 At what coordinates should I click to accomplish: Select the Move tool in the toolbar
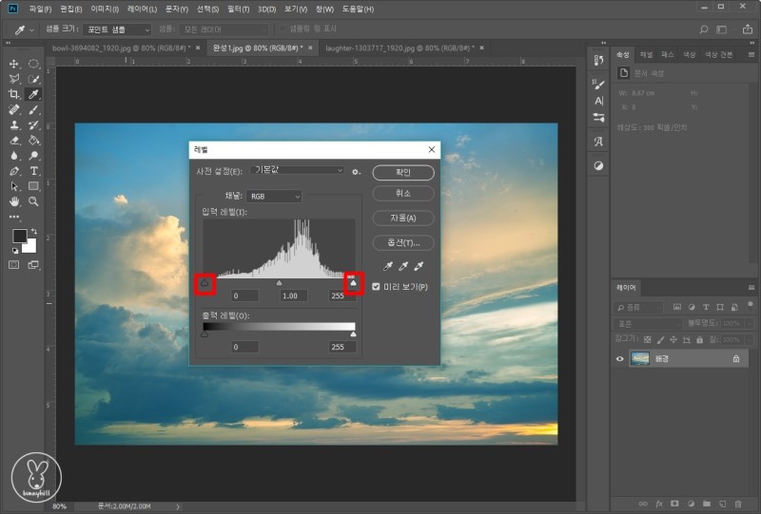(x=14, y=64)
